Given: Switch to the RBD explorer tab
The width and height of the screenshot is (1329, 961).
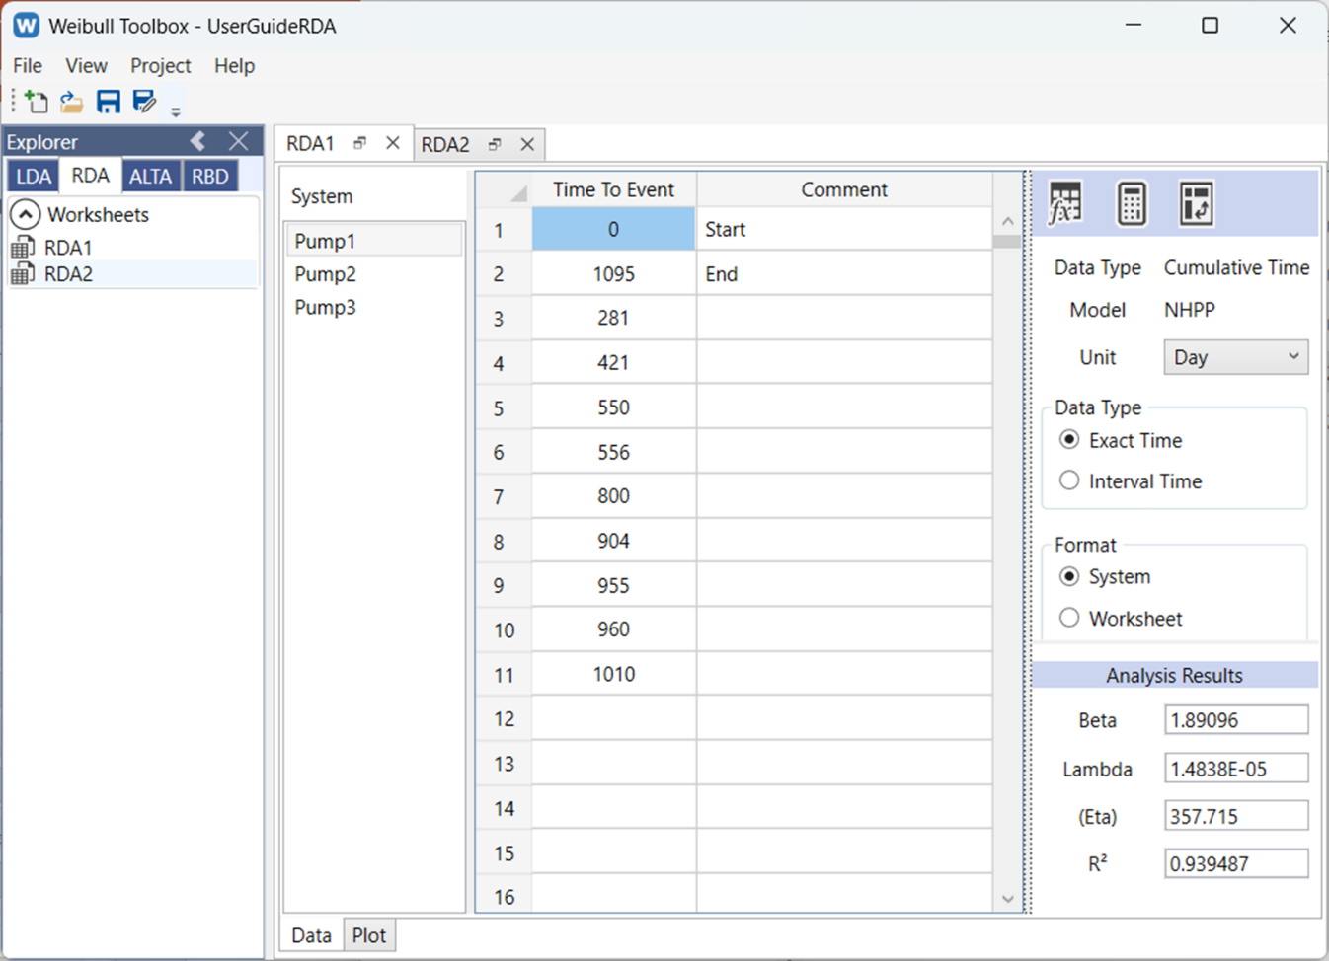Looking at the screenshot, I should [210, 177].
